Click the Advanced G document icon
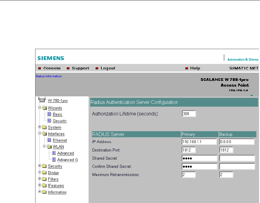This screenshot has width=260, height=203. click(54, 159)
